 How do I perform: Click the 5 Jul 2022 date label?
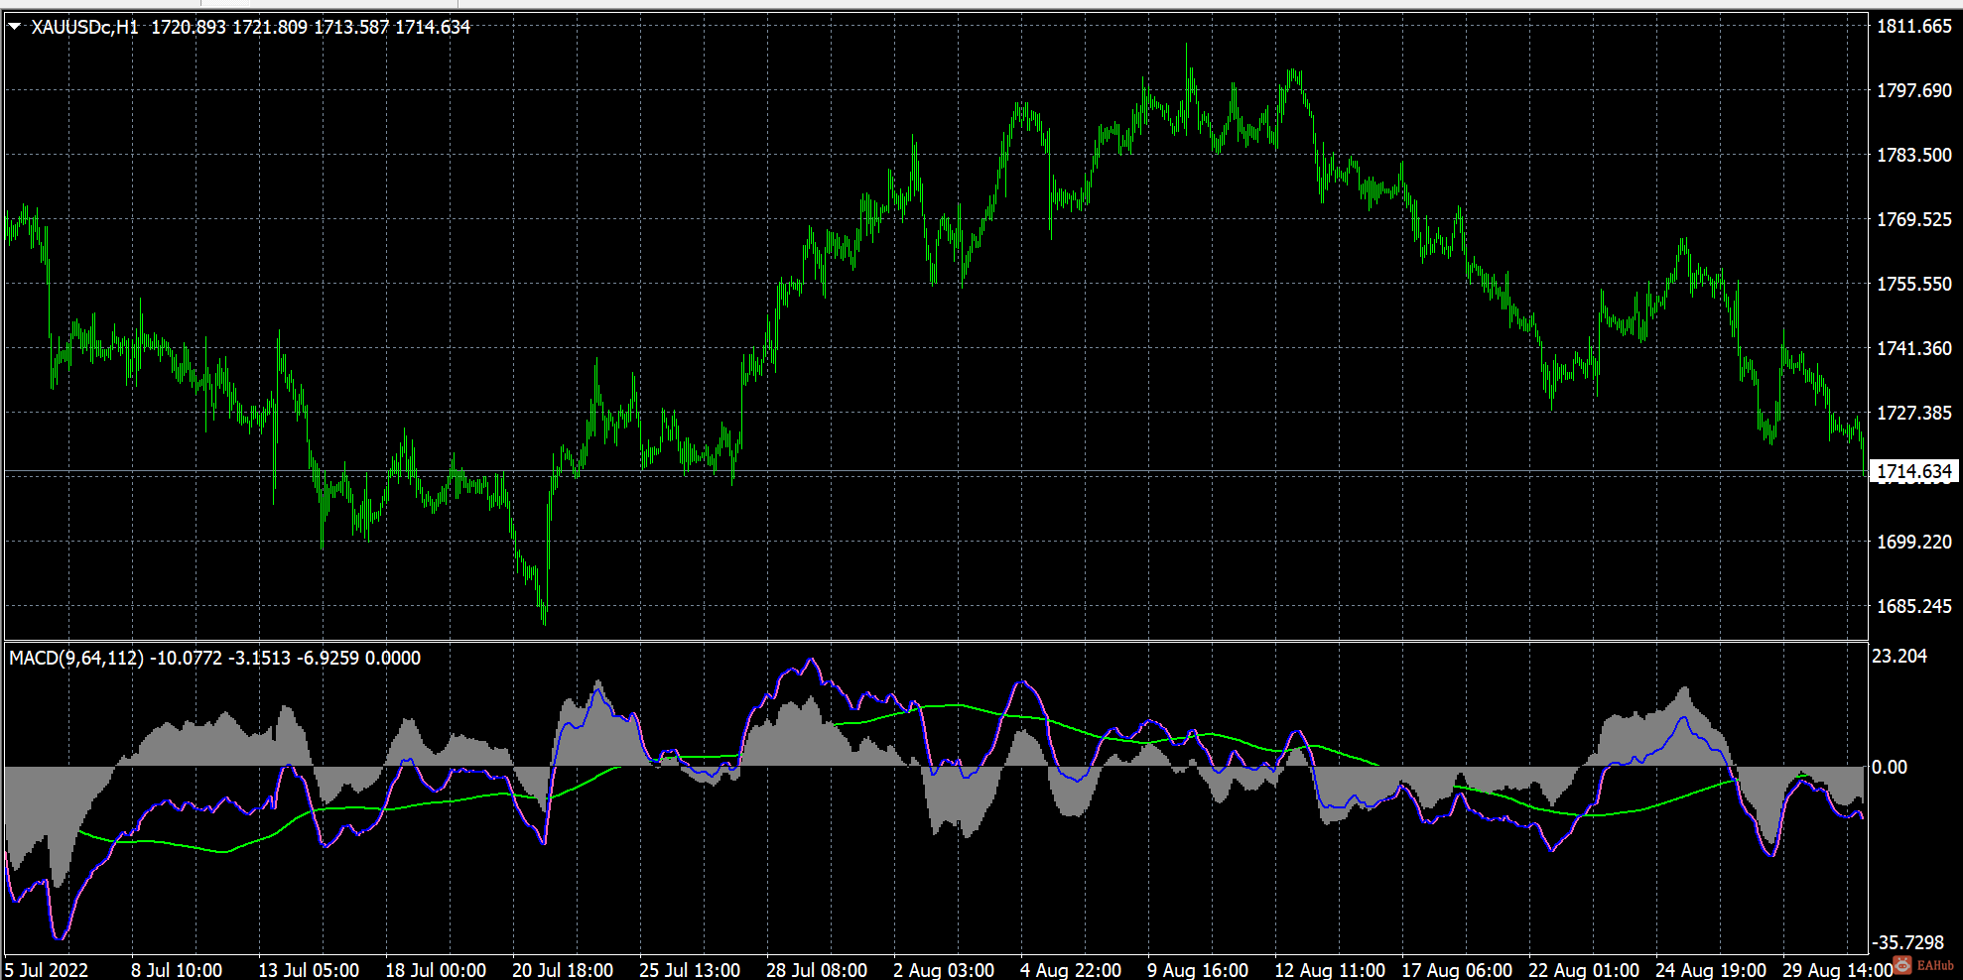tap(47, 969)
